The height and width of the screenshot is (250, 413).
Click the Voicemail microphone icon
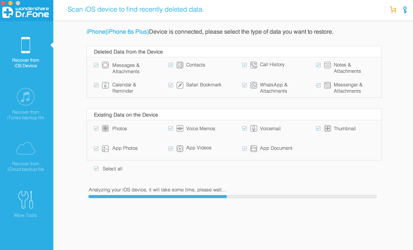point(254,128)
